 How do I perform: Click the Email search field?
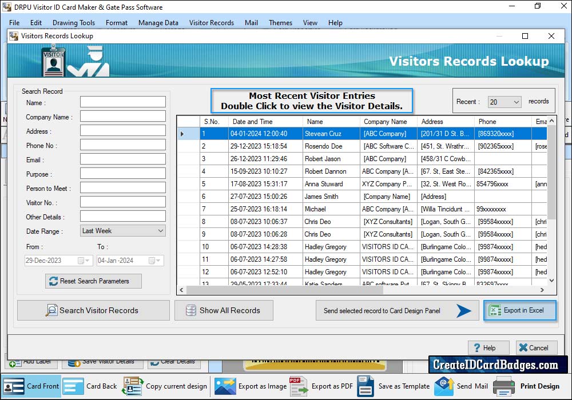[x=123, y=159]
